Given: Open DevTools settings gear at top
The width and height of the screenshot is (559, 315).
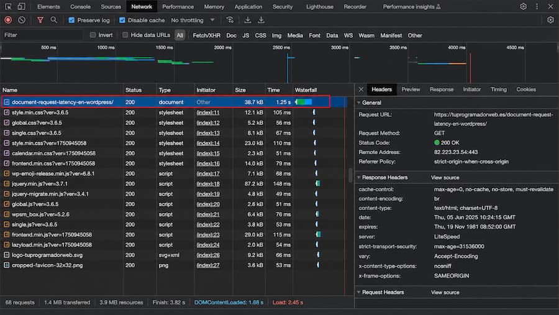Looking at the screenshot, I should [523, 6].
